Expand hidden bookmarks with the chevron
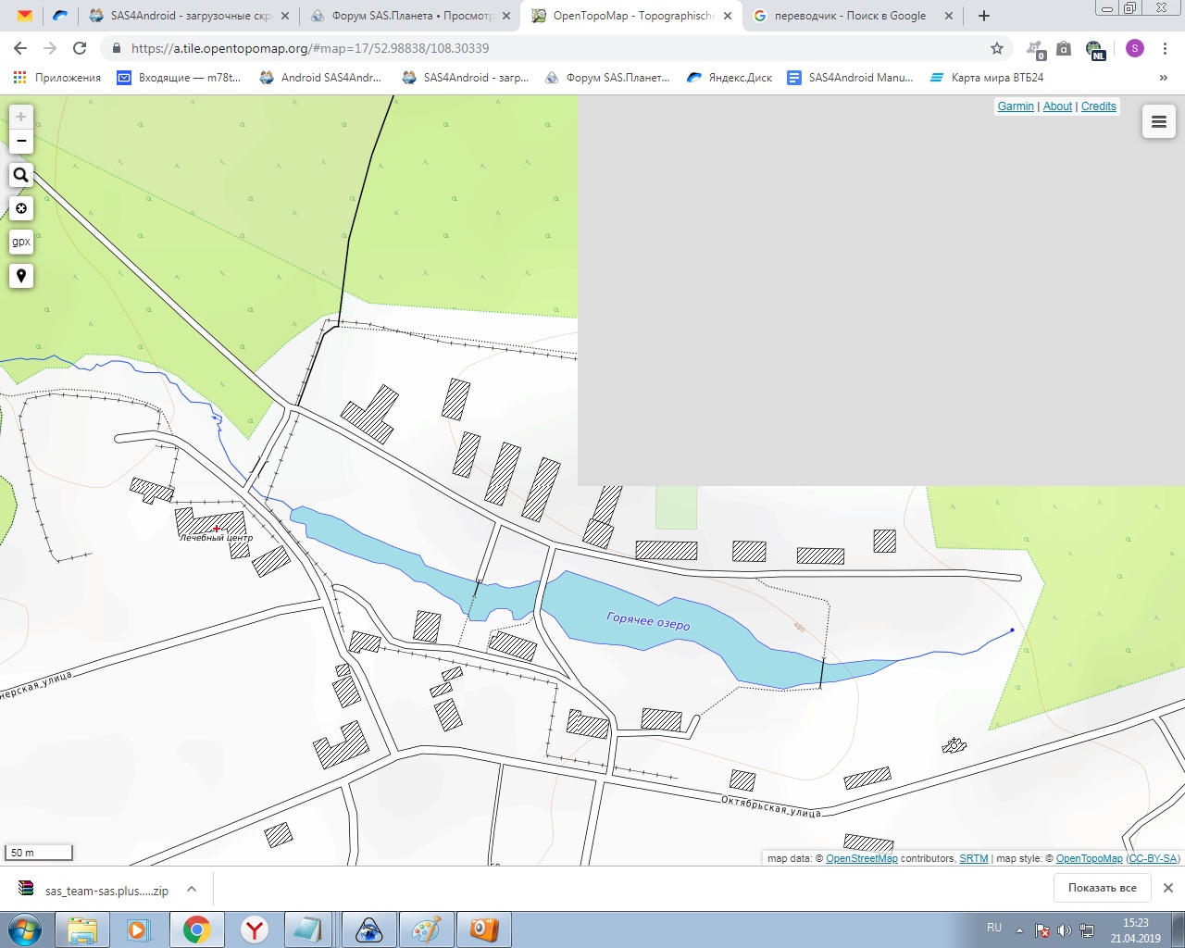Viewport: 1185px width, 948px height. pyautogui.click(x=1163, y=78)
